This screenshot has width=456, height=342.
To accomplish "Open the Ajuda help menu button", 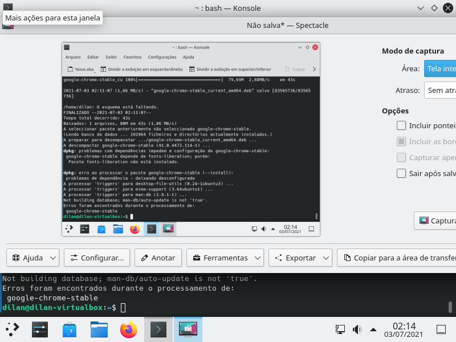I will pyautogui.click(x=32, y=258).
